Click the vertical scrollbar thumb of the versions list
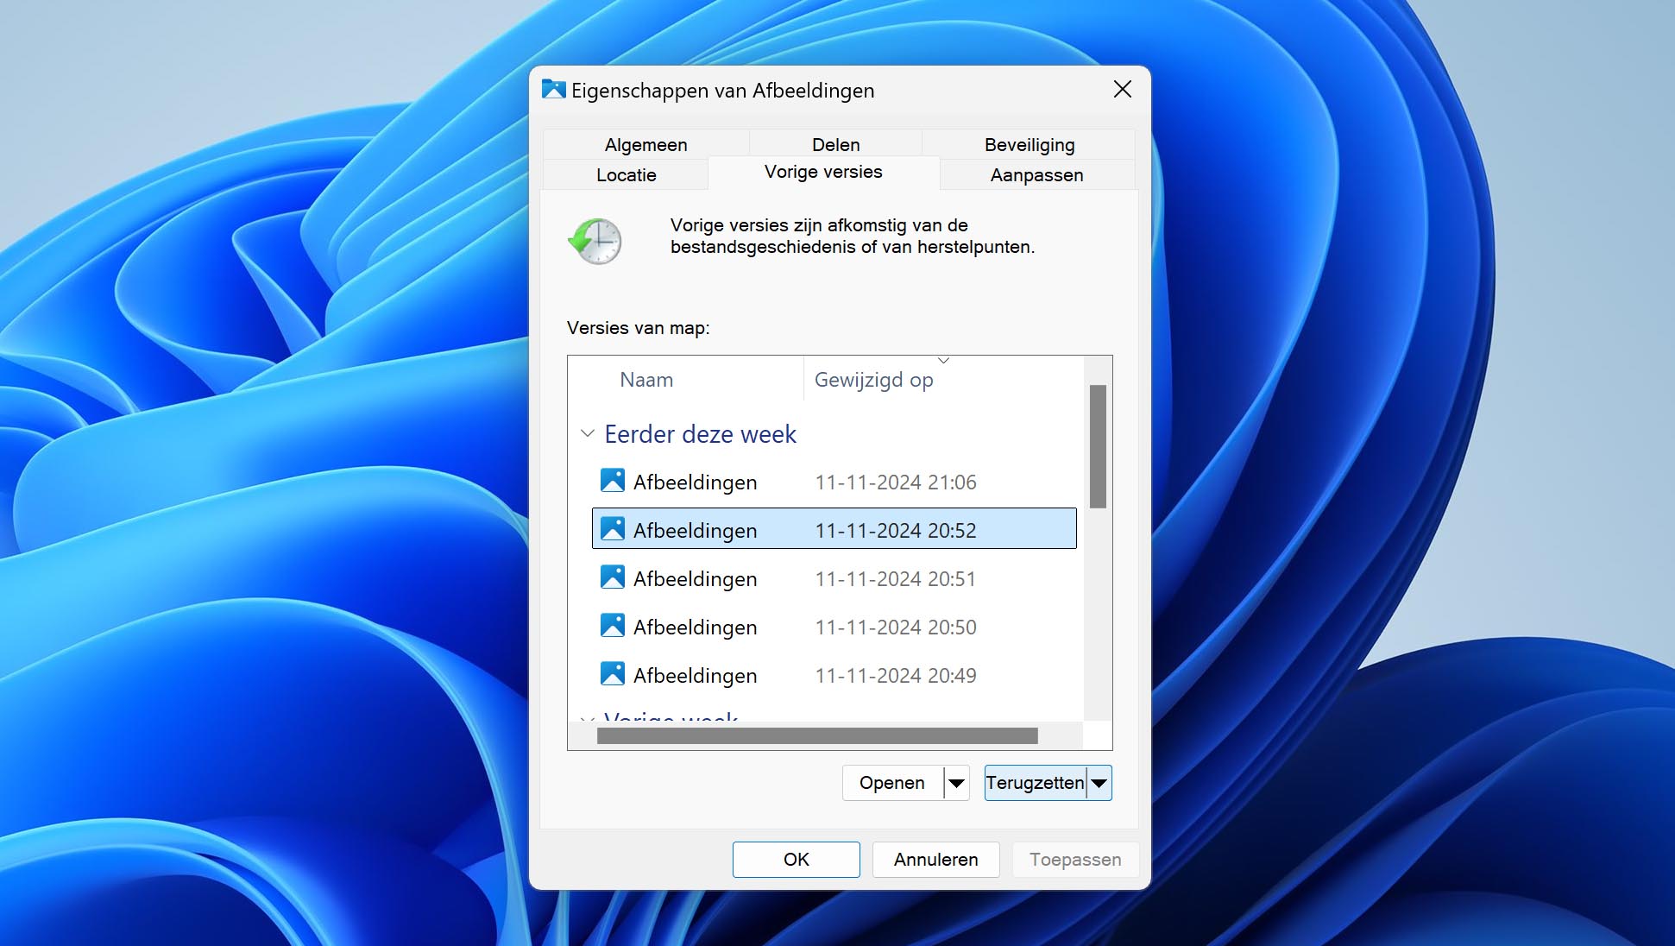This screenshot has width=1675, height=946. 1098,446
